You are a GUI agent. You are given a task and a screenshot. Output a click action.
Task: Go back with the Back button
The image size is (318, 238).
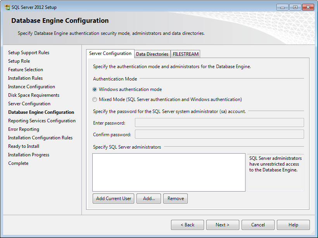pyautogui.click(x=187, y=225)
